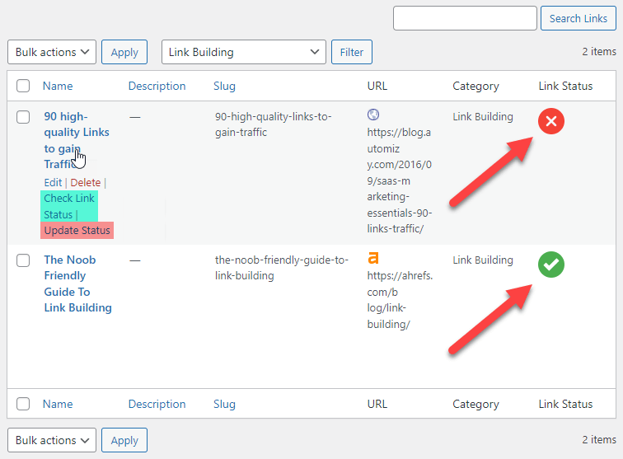Tick the select-all checkbox in table header
The image size is (623, 459).
click(x=23, y=86)
